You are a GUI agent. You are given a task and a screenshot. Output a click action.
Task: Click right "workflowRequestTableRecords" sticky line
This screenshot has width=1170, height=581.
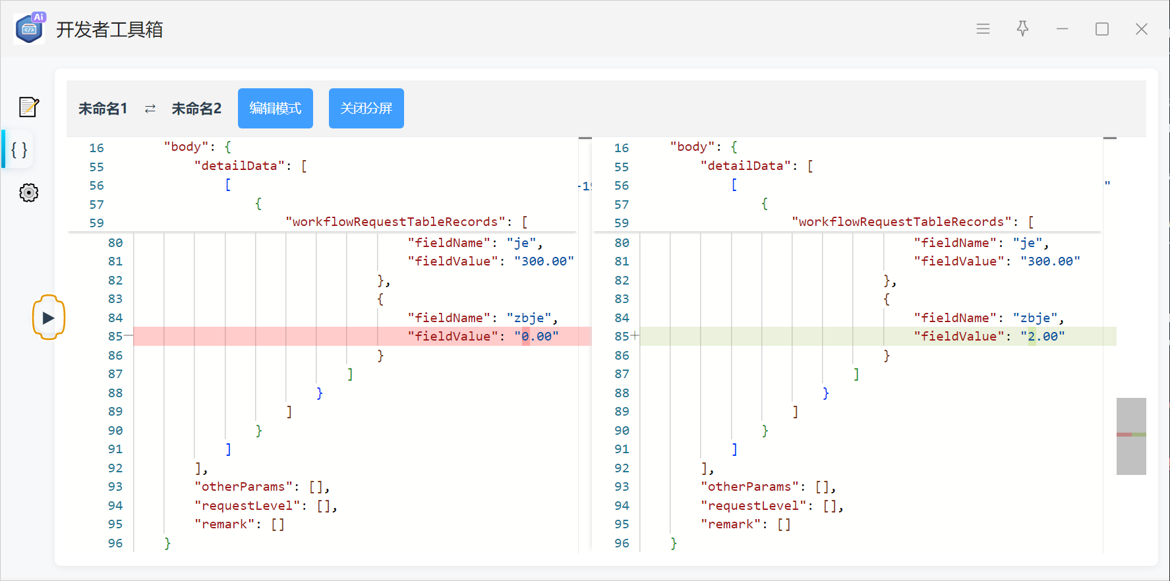click(x=913, y=222)
